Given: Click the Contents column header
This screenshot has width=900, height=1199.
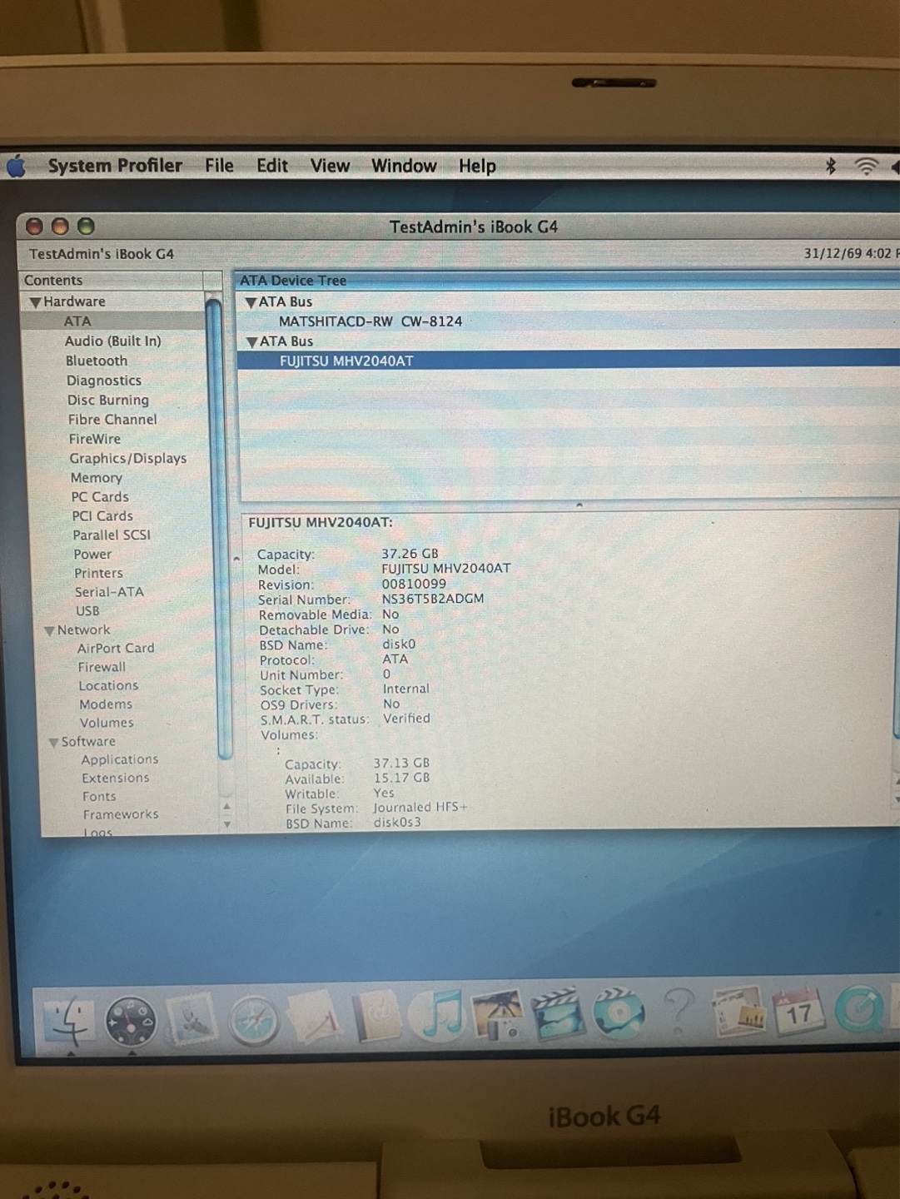Looking at the screenshot, I should pyautogui.click(x=112, y=281).
